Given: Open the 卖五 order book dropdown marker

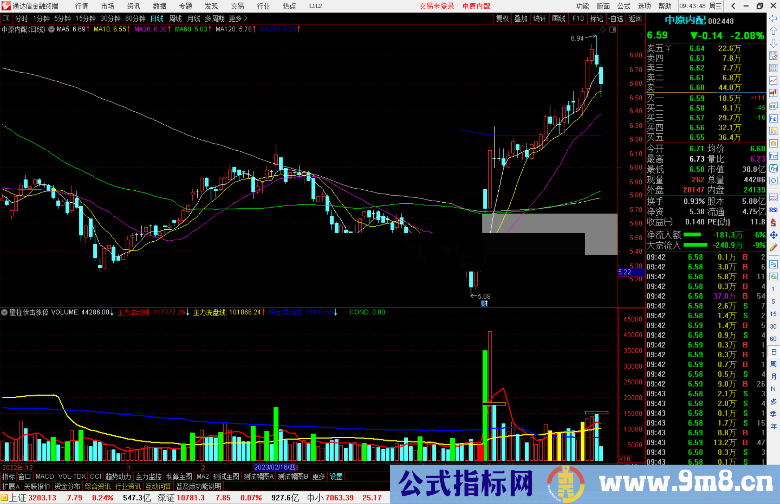Looking at the screenshot, I should (x=668, y=48).
